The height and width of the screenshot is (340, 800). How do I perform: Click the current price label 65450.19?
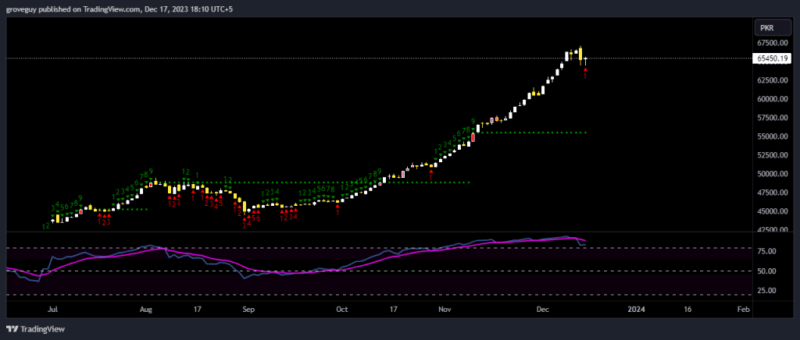click(771, 58)
